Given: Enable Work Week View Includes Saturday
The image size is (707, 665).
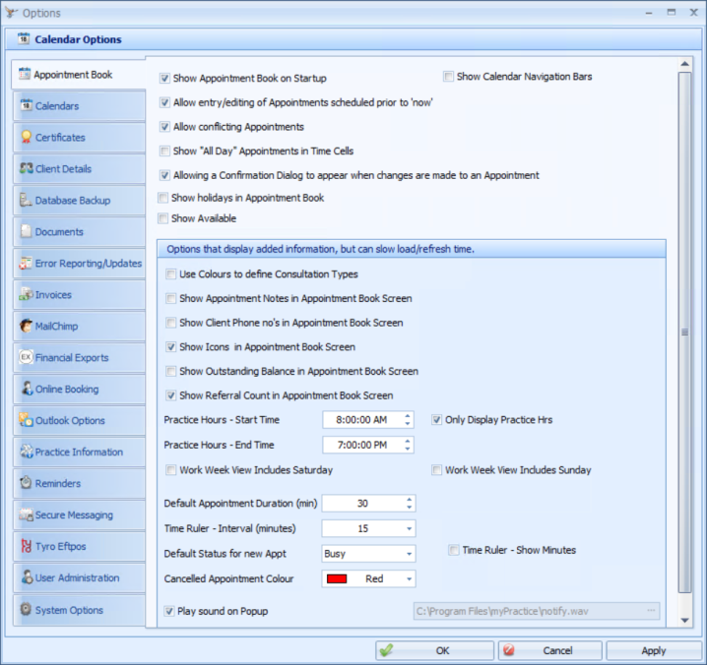Looking at the screenshot, I should (171, 470).
